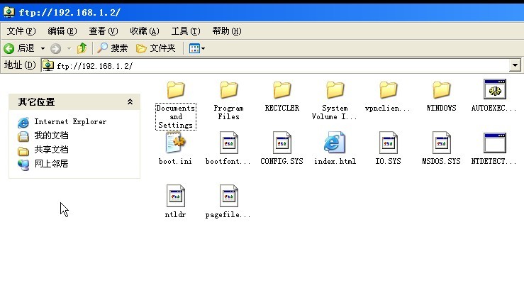
Task: Click the IO.SYS file name label
Action: pyautogui.click(x=388, y=161)
